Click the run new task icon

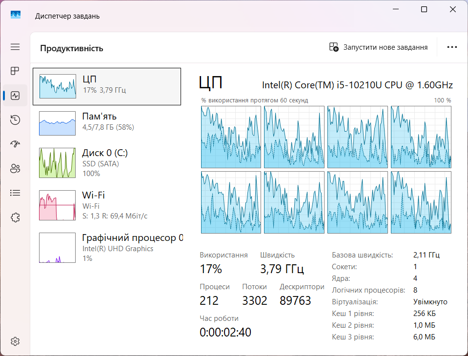(x=334, y=47)
